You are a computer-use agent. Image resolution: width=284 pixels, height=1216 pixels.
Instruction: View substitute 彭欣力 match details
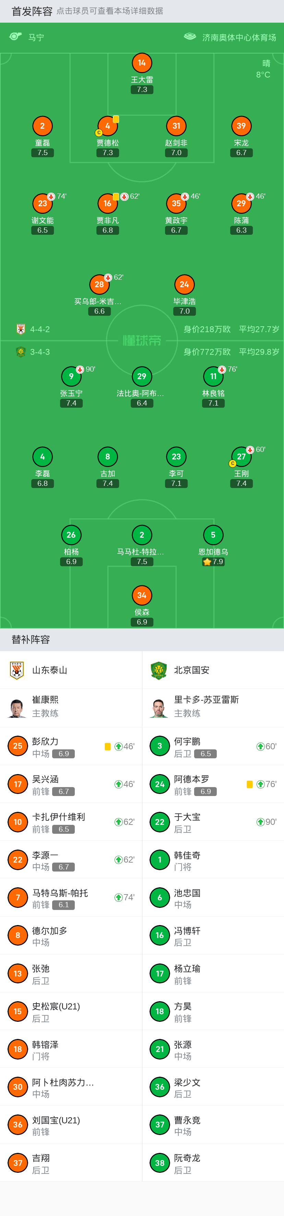[x=71, y=746]
